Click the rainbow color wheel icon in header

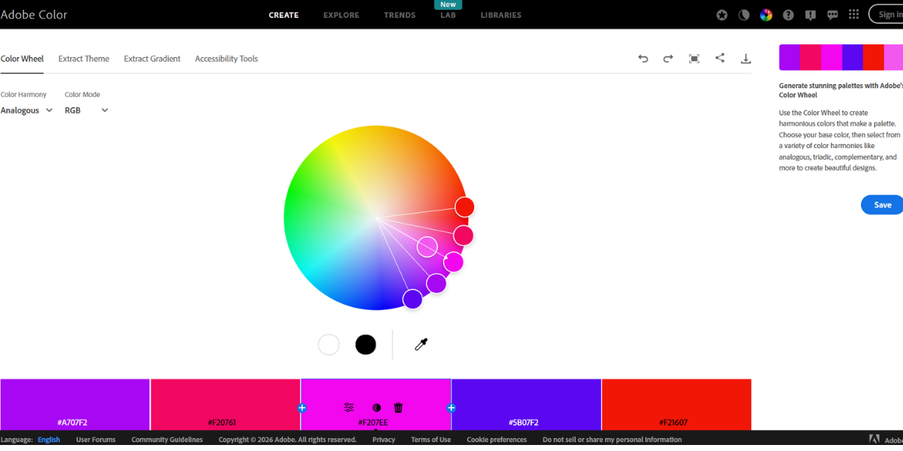click(766, 15)
